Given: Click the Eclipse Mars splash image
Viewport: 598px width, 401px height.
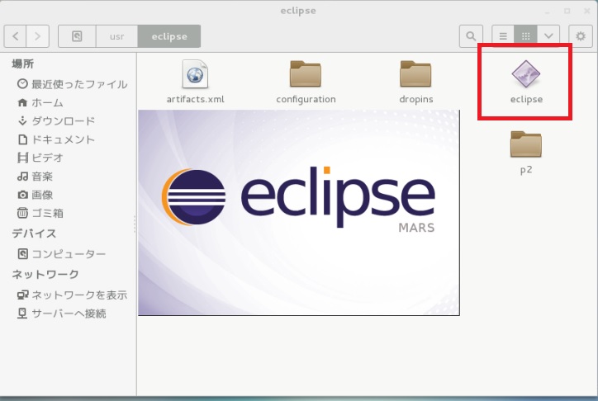Looking at the screenshot, I should point(299,213).
